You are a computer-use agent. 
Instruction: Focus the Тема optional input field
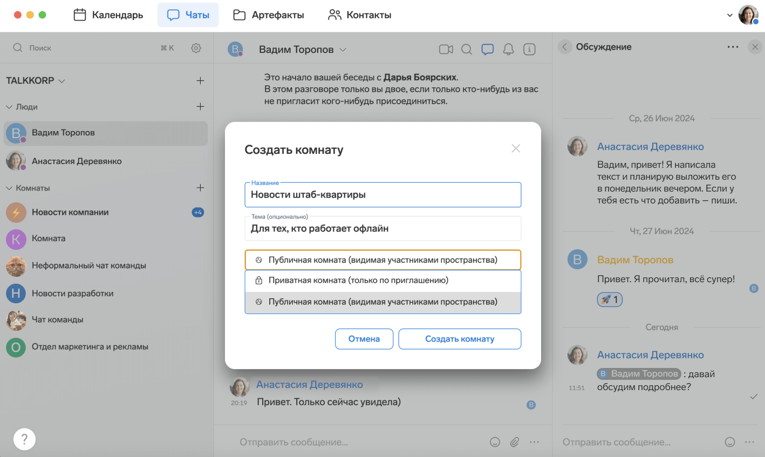pyautogui.click(x=383, y=228)
